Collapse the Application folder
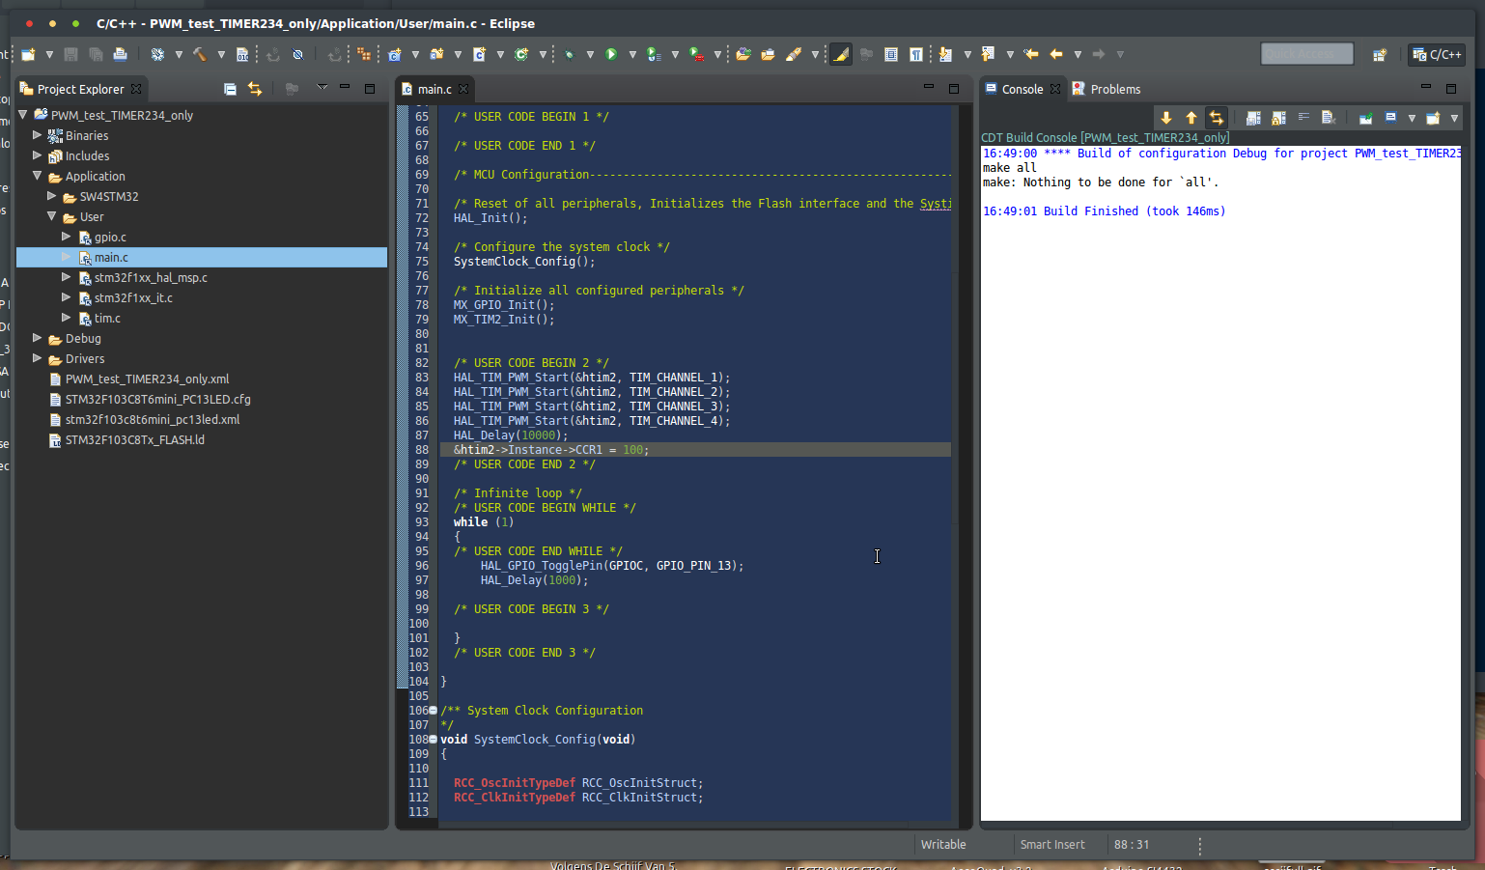 [x=38, y=176]
